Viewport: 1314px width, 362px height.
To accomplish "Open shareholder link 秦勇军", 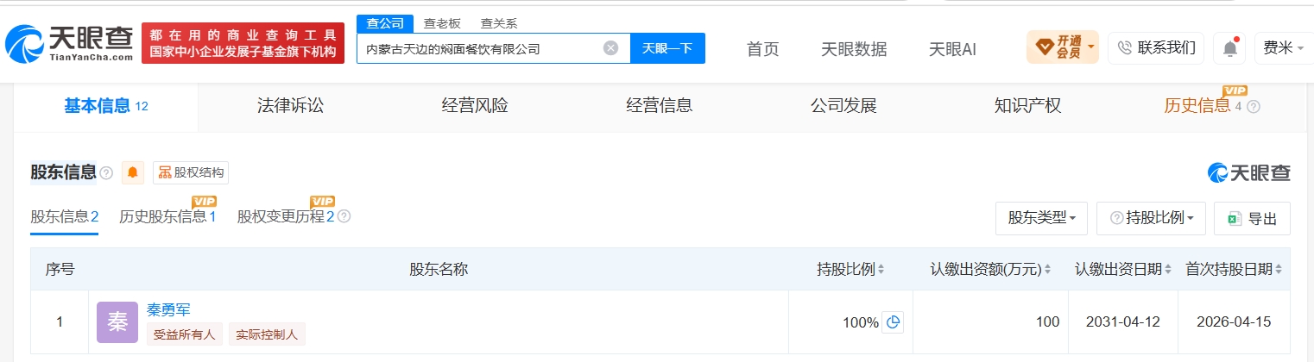I will click(168, 310).
